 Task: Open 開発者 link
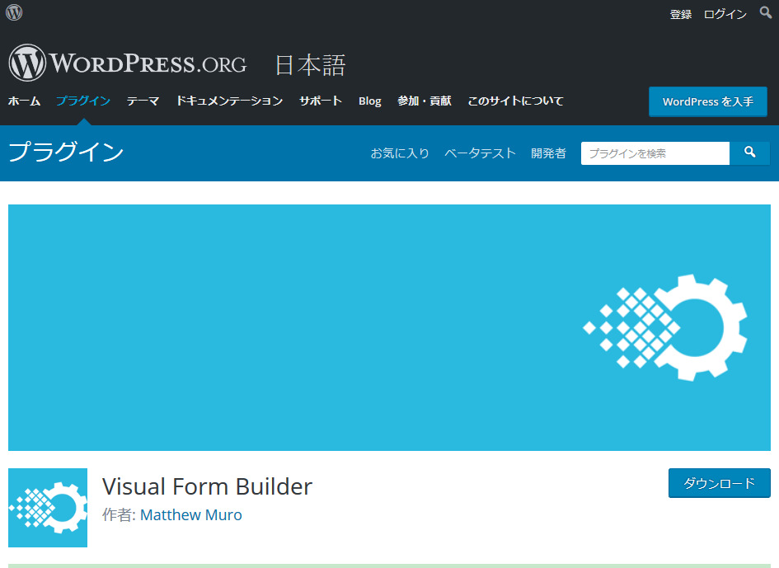[x=548, y=153]
